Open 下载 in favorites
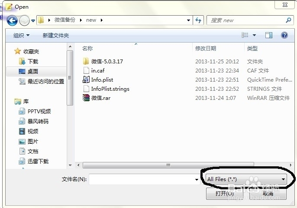The image size is (297, 208). click(33, 62)
